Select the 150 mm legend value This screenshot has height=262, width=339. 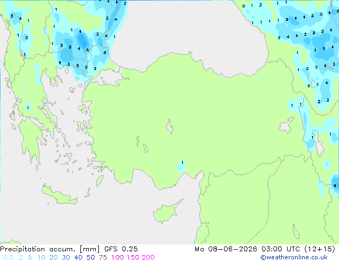133,258
